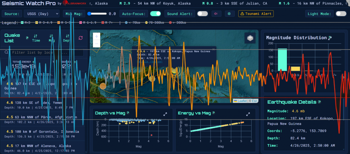This screenshot has width=350, height=154.
Task: Turn on Light Mode
Action: pyautogui.click(x=341, y=14)
